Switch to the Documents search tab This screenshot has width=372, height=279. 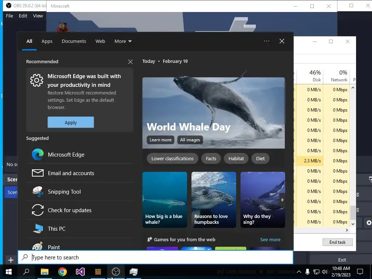[x=74, y=41]
